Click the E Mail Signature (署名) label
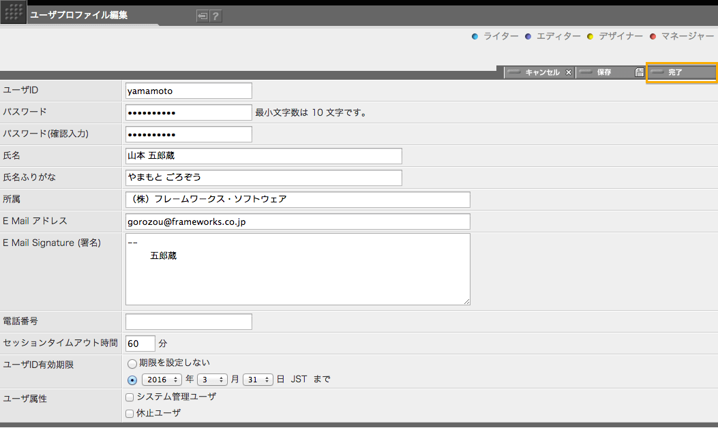 click(52, 243)
